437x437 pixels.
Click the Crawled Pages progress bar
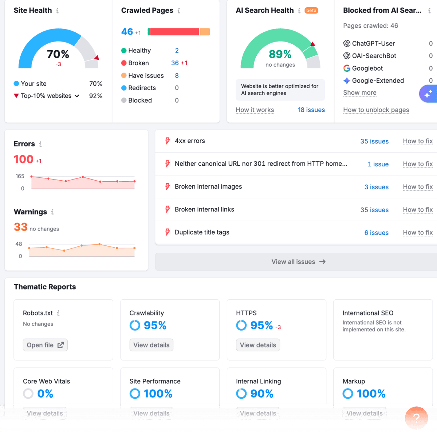click(x=178, y=32)
